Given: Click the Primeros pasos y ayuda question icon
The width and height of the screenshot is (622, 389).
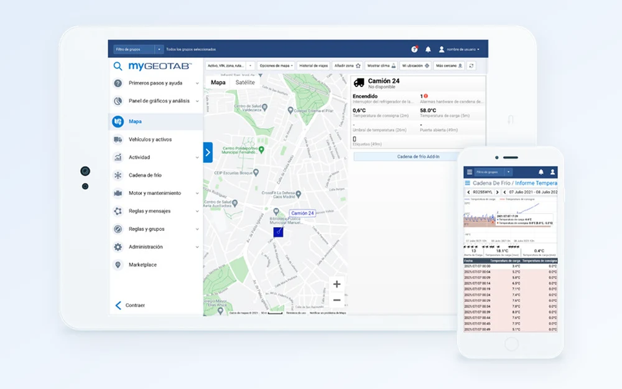Looking at the screenshot, I should pos(118,83).
